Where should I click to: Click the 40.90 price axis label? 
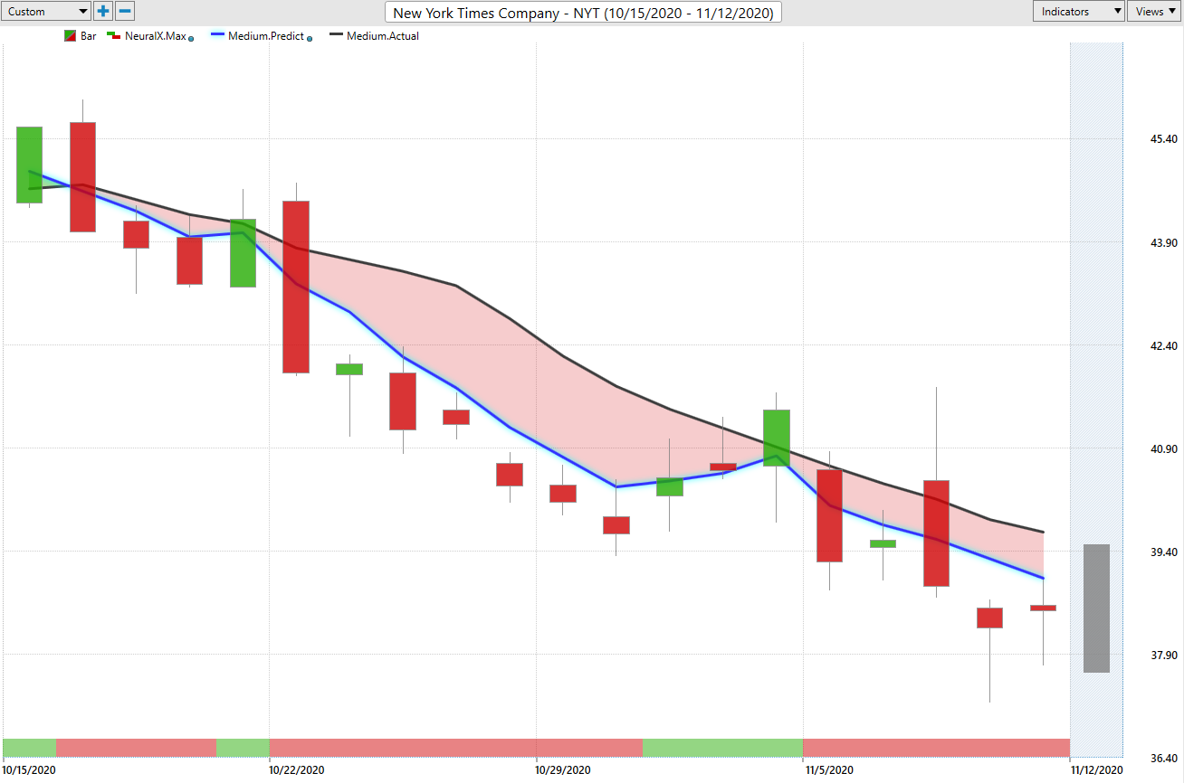pyautogui.click(x=1163, y=448)
